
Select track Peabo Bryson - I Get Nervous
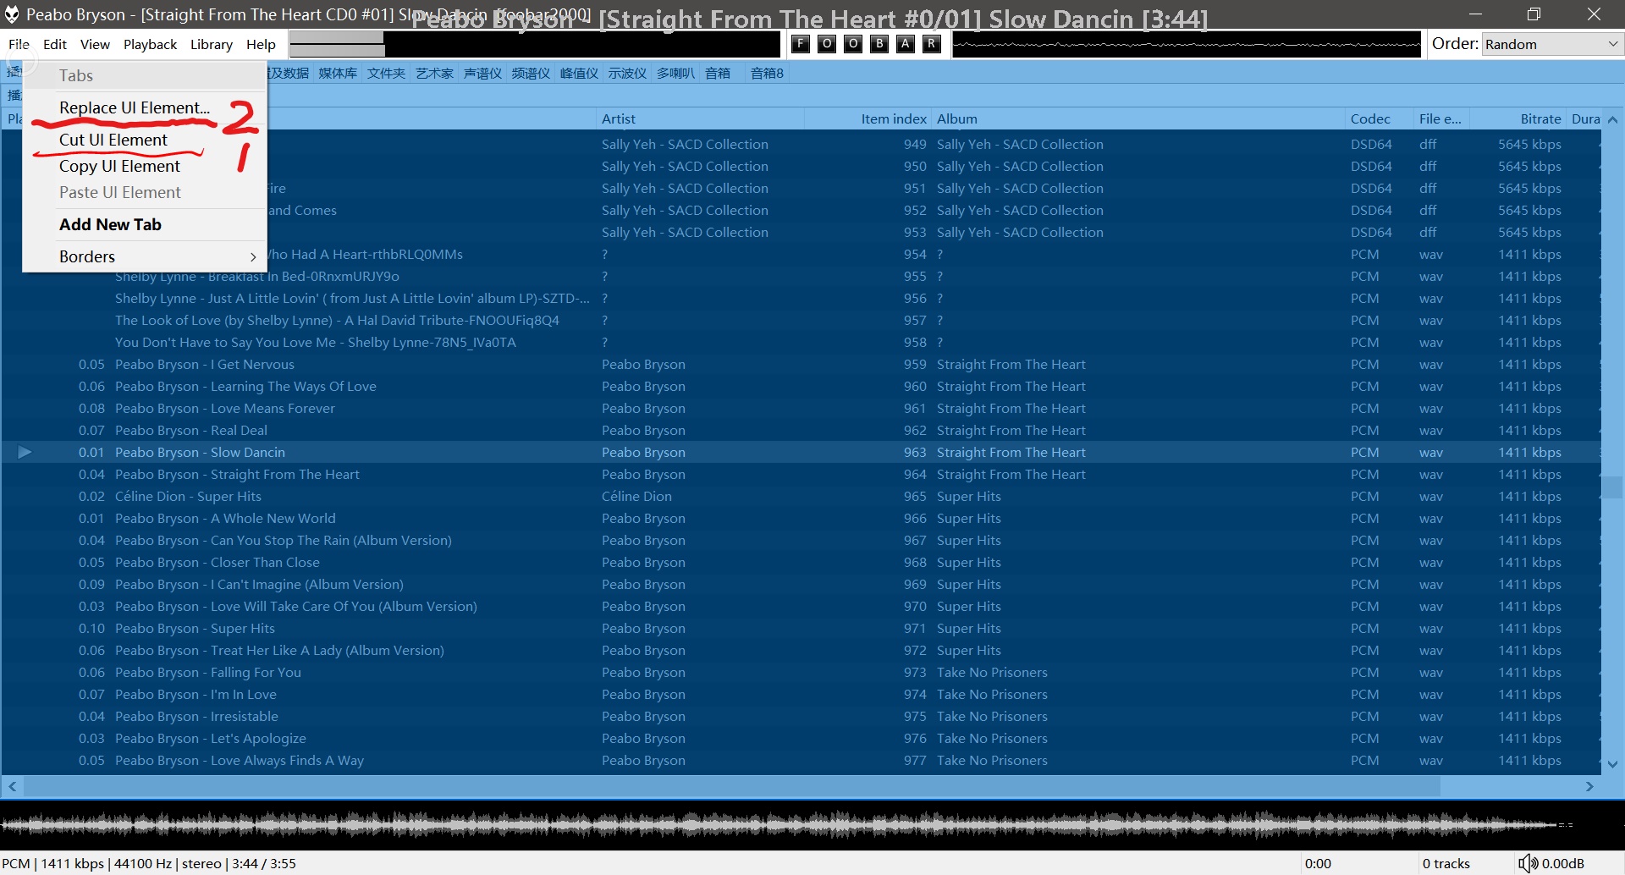coord(801,364)
